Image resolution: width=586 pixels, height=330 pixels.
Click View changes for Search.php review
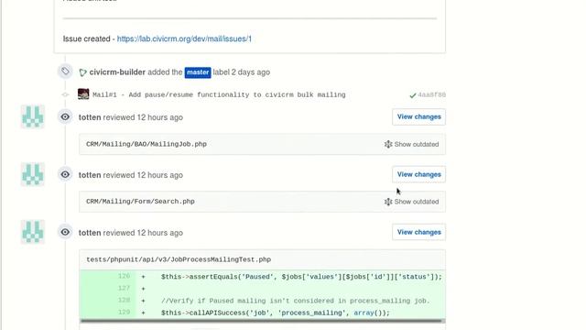tap(418, 174)
